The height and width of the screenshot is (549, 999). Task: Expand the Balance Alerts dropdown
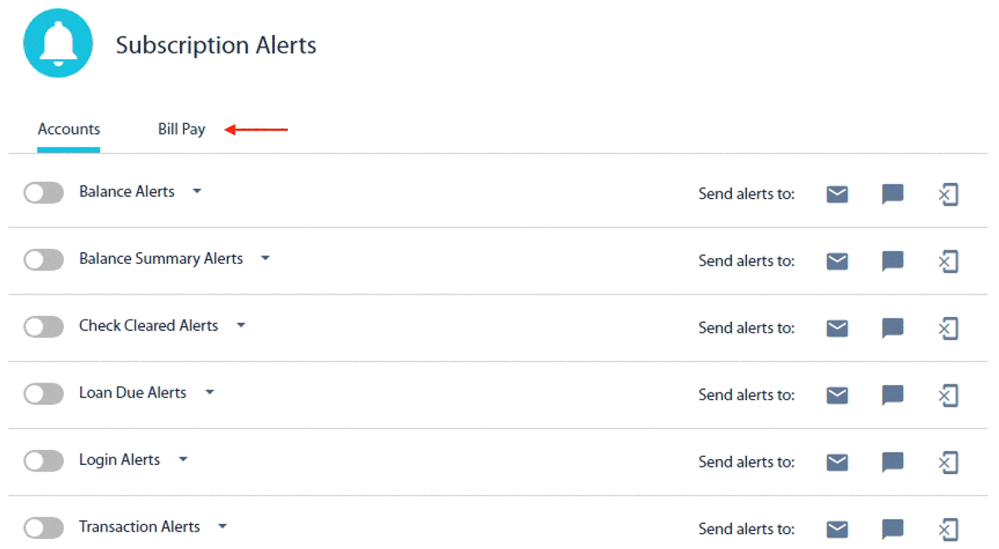(x=196, y=191)
